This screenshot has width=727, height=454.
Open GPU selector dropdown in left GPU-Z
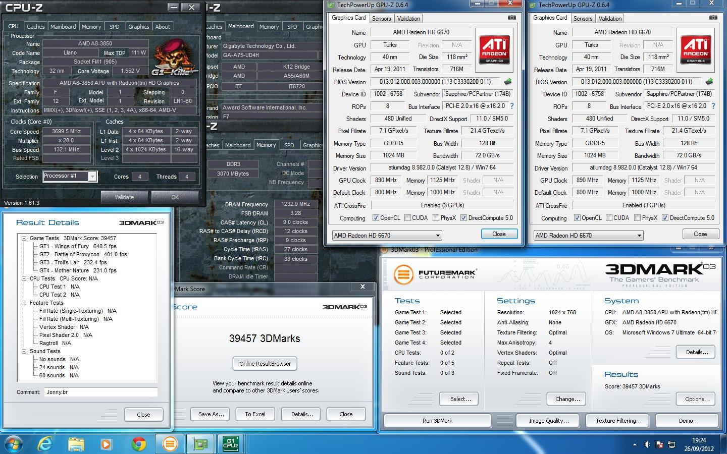pos(387,235)
